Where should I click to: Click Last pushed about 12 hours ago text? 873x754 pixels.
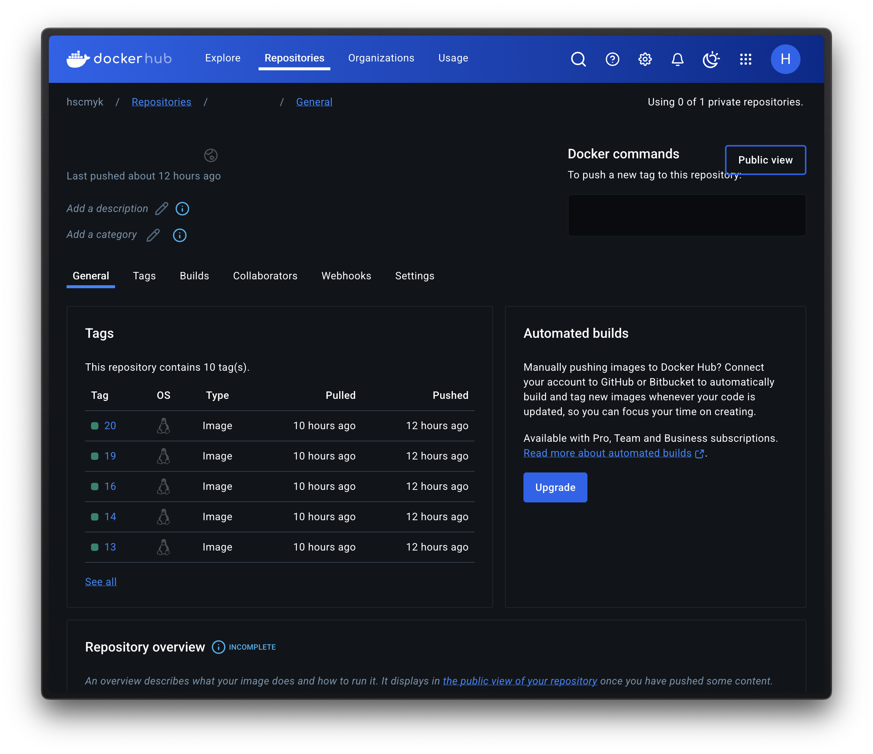click(144, 176)
